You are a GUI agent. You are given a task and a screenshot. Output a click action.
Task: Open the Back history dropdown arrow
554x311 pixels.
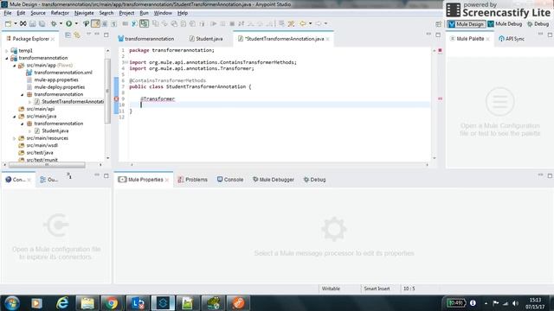310,23
